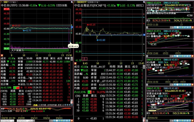
Task: Open the magnifier search in the 中信金期近月 futures panel
Action: pos(144,2)
